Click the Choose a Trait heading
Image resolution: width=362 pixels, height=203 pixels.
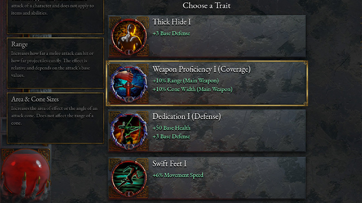pos(206,6)
